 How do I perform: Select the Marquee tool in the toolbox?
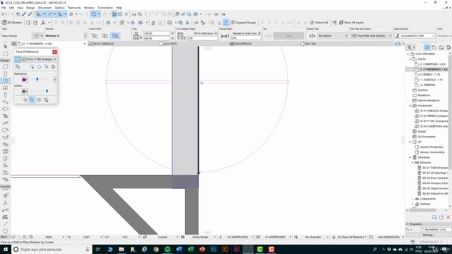pyautogui.click(x=5, y=54)
